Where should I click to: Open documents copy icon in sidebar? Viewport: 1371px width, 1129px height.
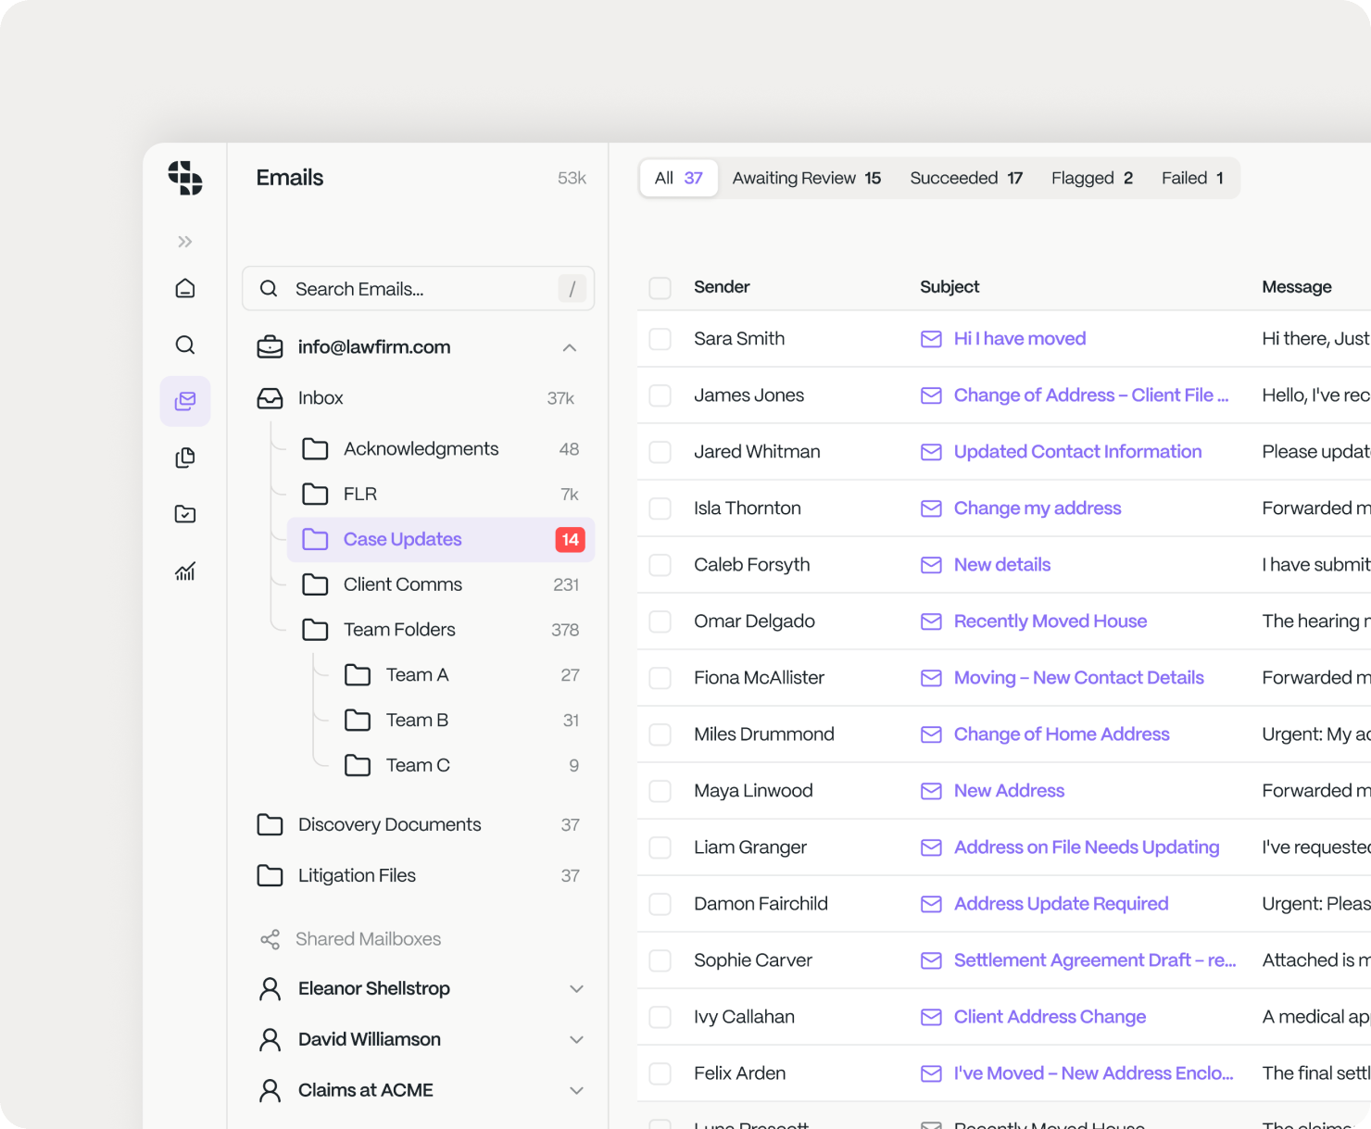point(185,458)
